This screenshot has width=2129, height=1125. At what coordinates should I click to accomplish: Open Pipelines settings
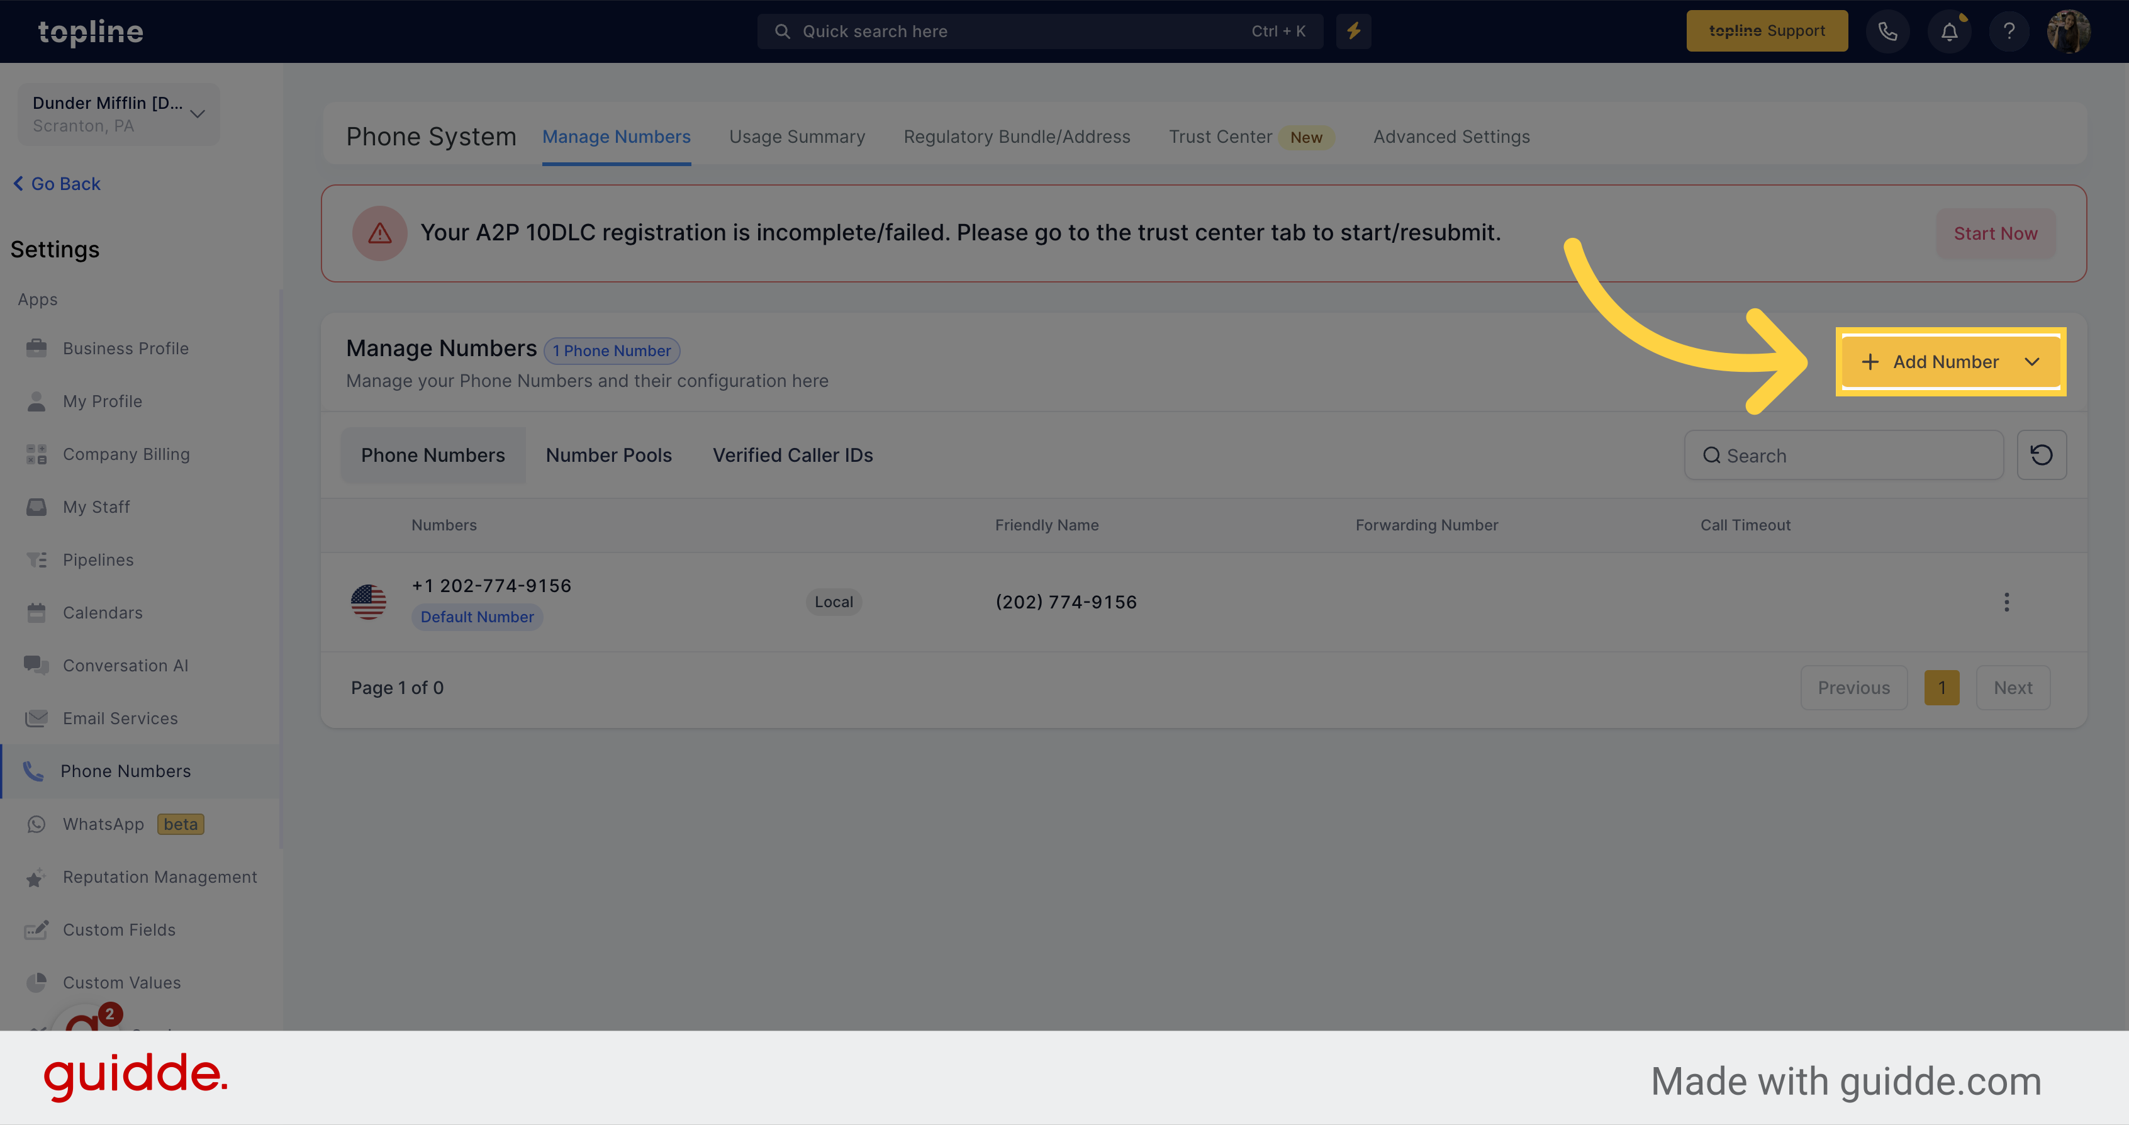pyautogui.click(x=98, y=559)
